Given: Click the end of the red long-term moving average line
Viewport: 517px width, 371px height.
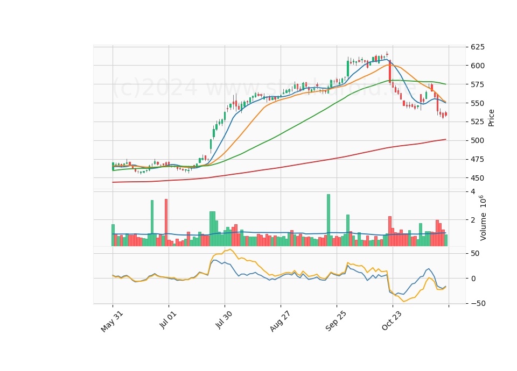Looking at the screenshot, I should 446,139.
